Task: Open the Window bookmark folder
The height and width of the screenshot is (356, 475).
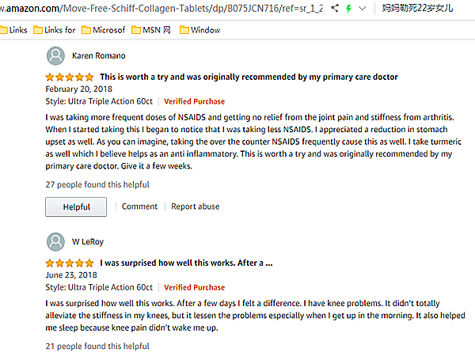Action: [199, 30]
